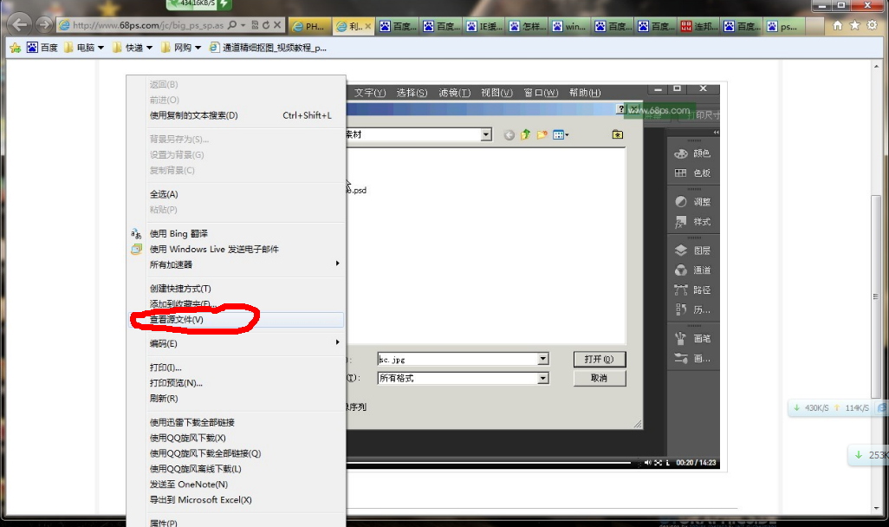This screenshot has width=889, height=527.
Task: Switch to the win... browser tab
Action: click(570, 26)
